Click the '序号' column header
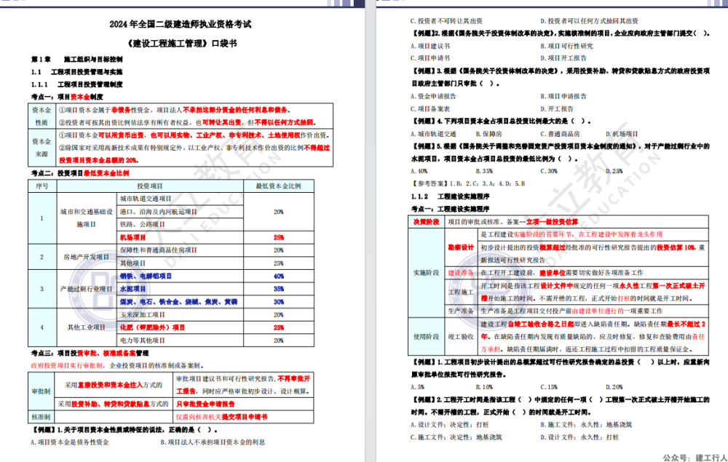The height and width of the screenshot is (462, 728). pyautogui.click(x=41, y=186)
